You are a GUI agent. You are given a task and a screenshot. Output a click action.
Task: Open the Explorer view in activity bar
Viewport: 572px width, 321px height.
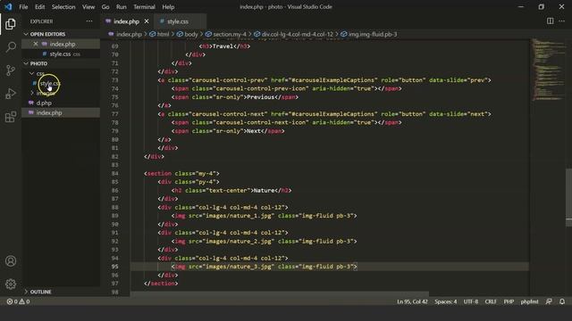tap(11, 24)
